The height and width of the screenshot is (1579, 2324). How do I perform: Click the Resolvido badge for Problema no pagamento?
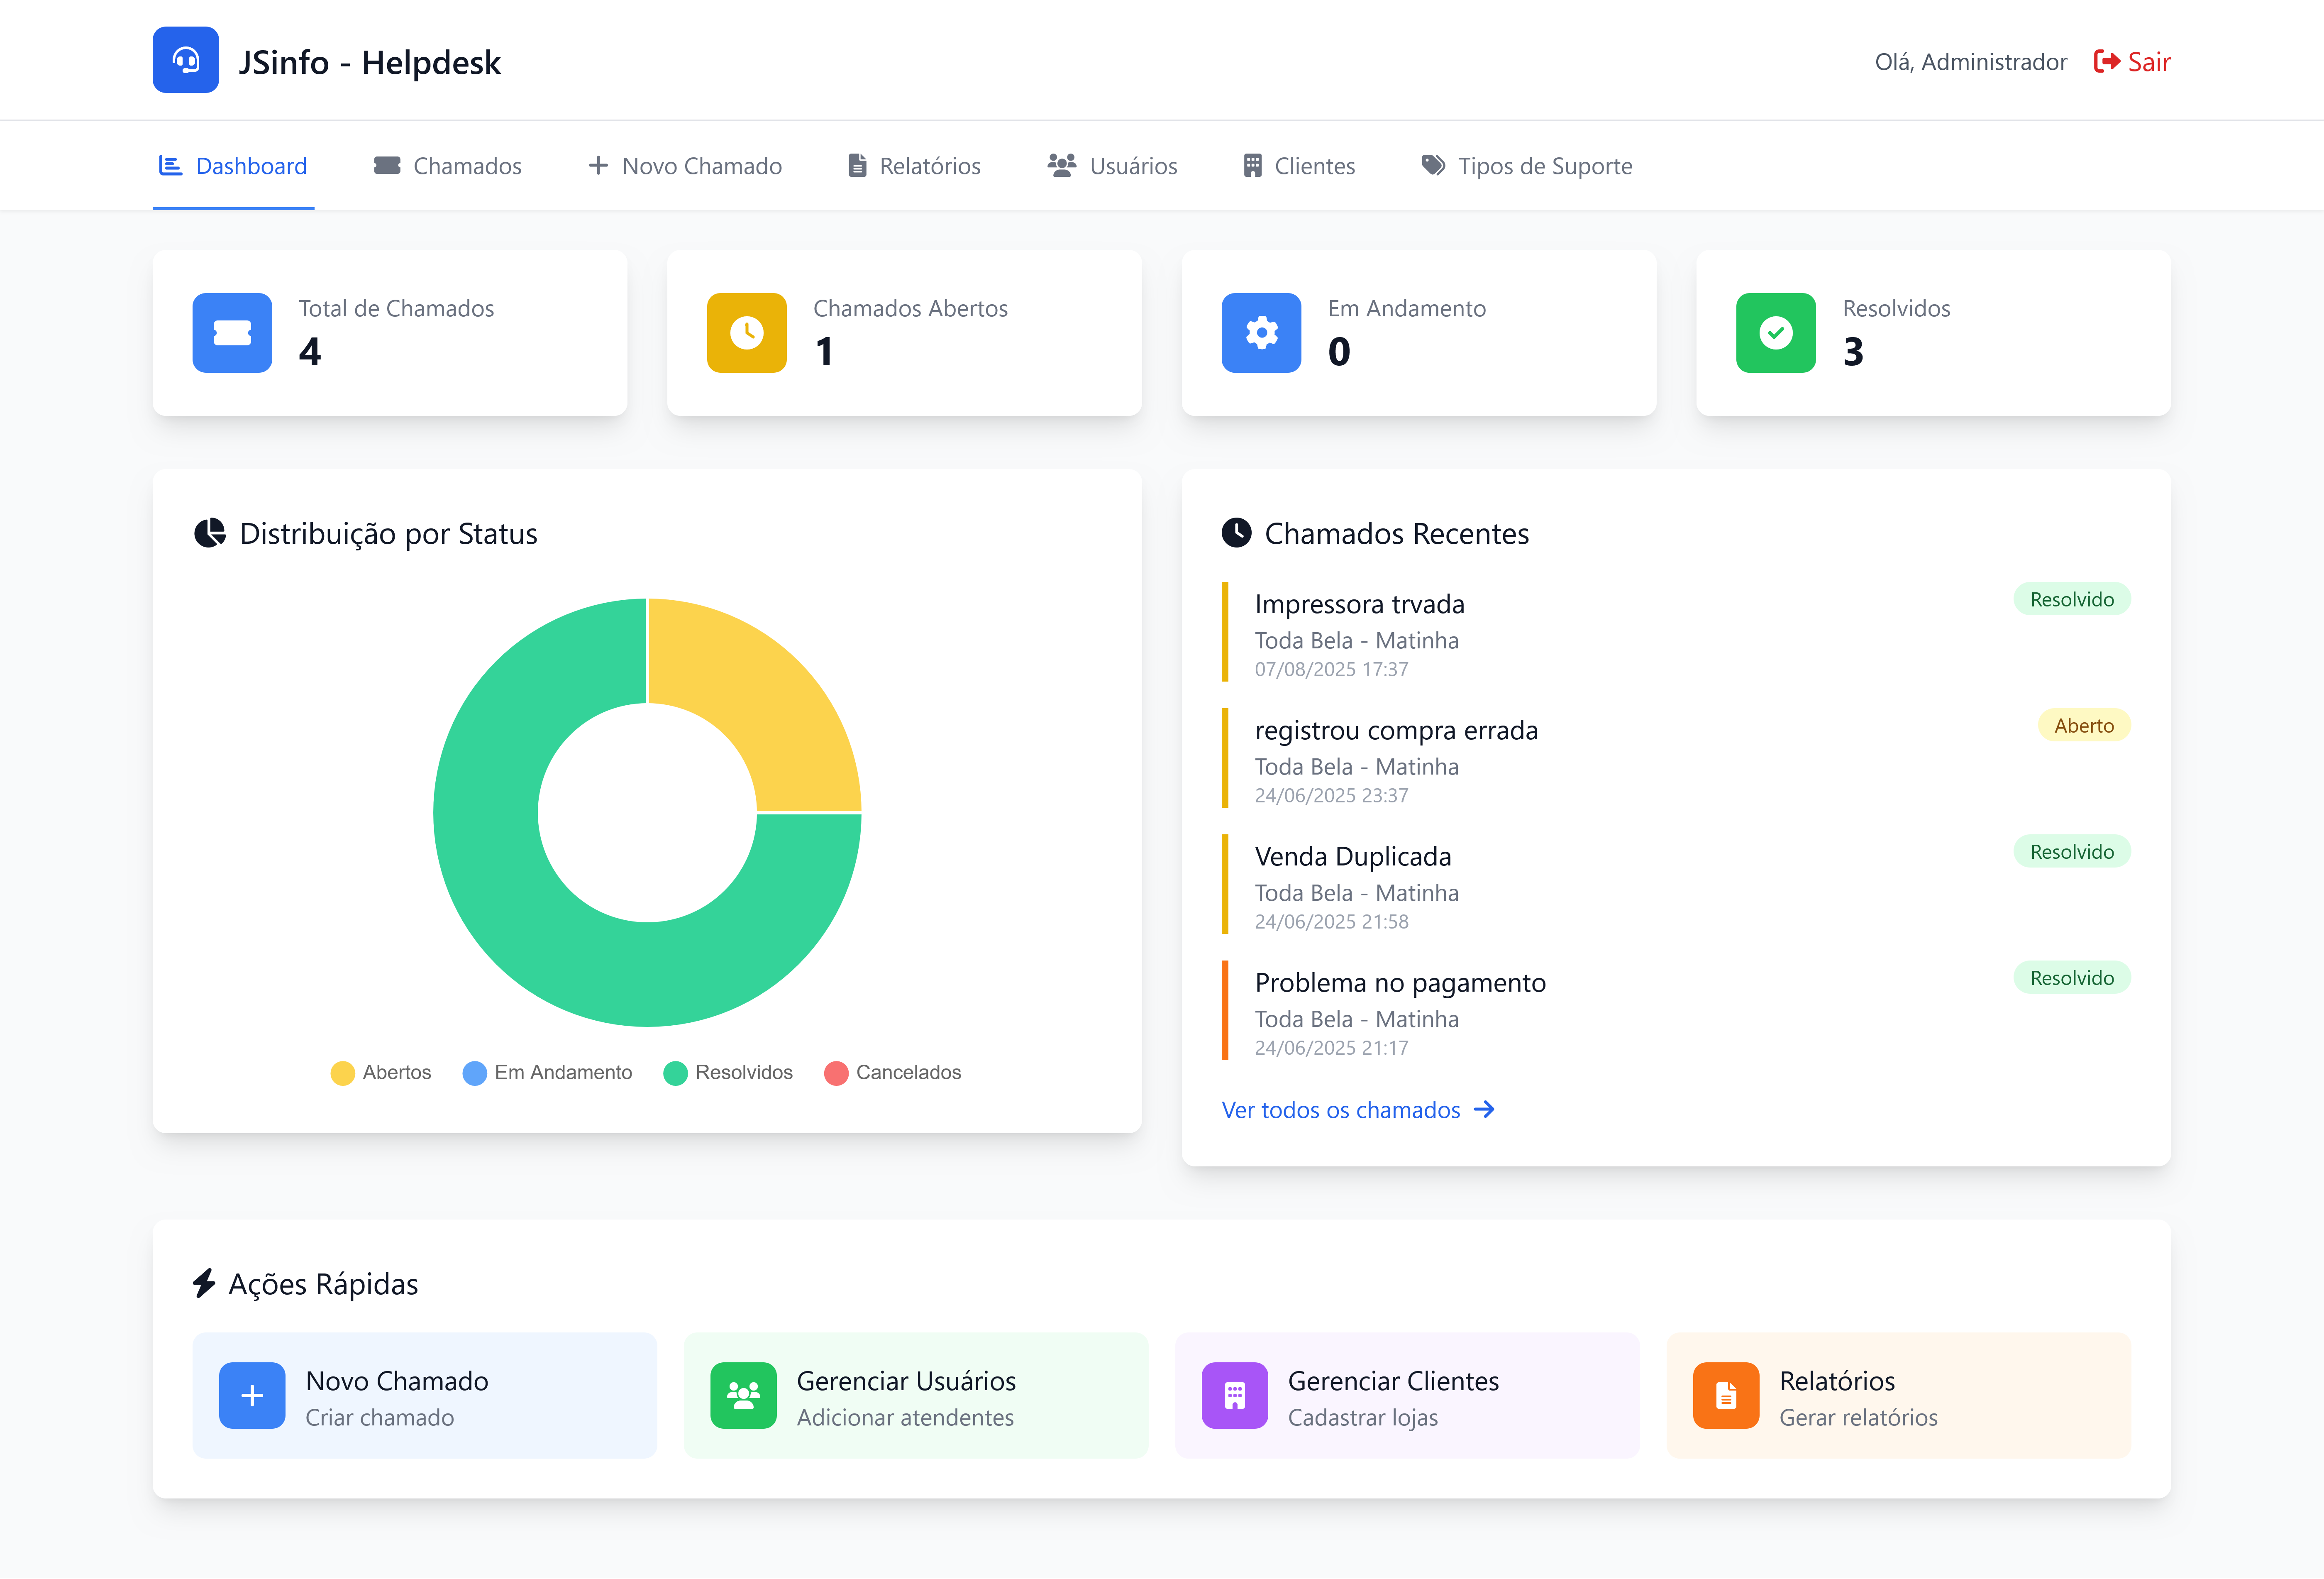pos(2072,977)
